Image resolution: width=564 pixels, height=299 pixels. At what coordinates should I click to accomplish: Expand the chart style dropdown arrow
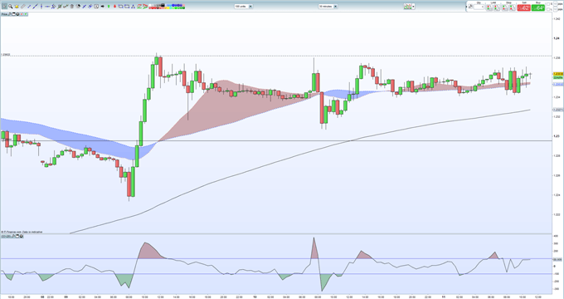[x=414, y=6]
